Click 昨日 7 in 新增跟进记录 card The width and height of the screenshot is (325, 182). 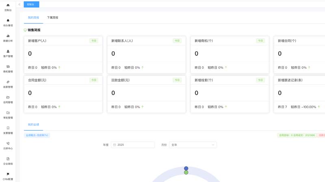(282, 107)
